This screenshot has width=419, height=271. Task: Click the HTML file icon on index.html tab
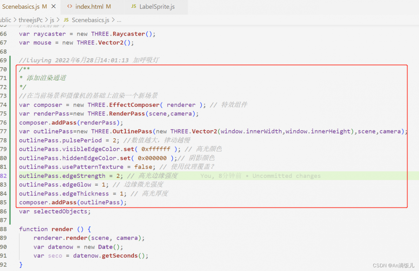coord(69,7)
